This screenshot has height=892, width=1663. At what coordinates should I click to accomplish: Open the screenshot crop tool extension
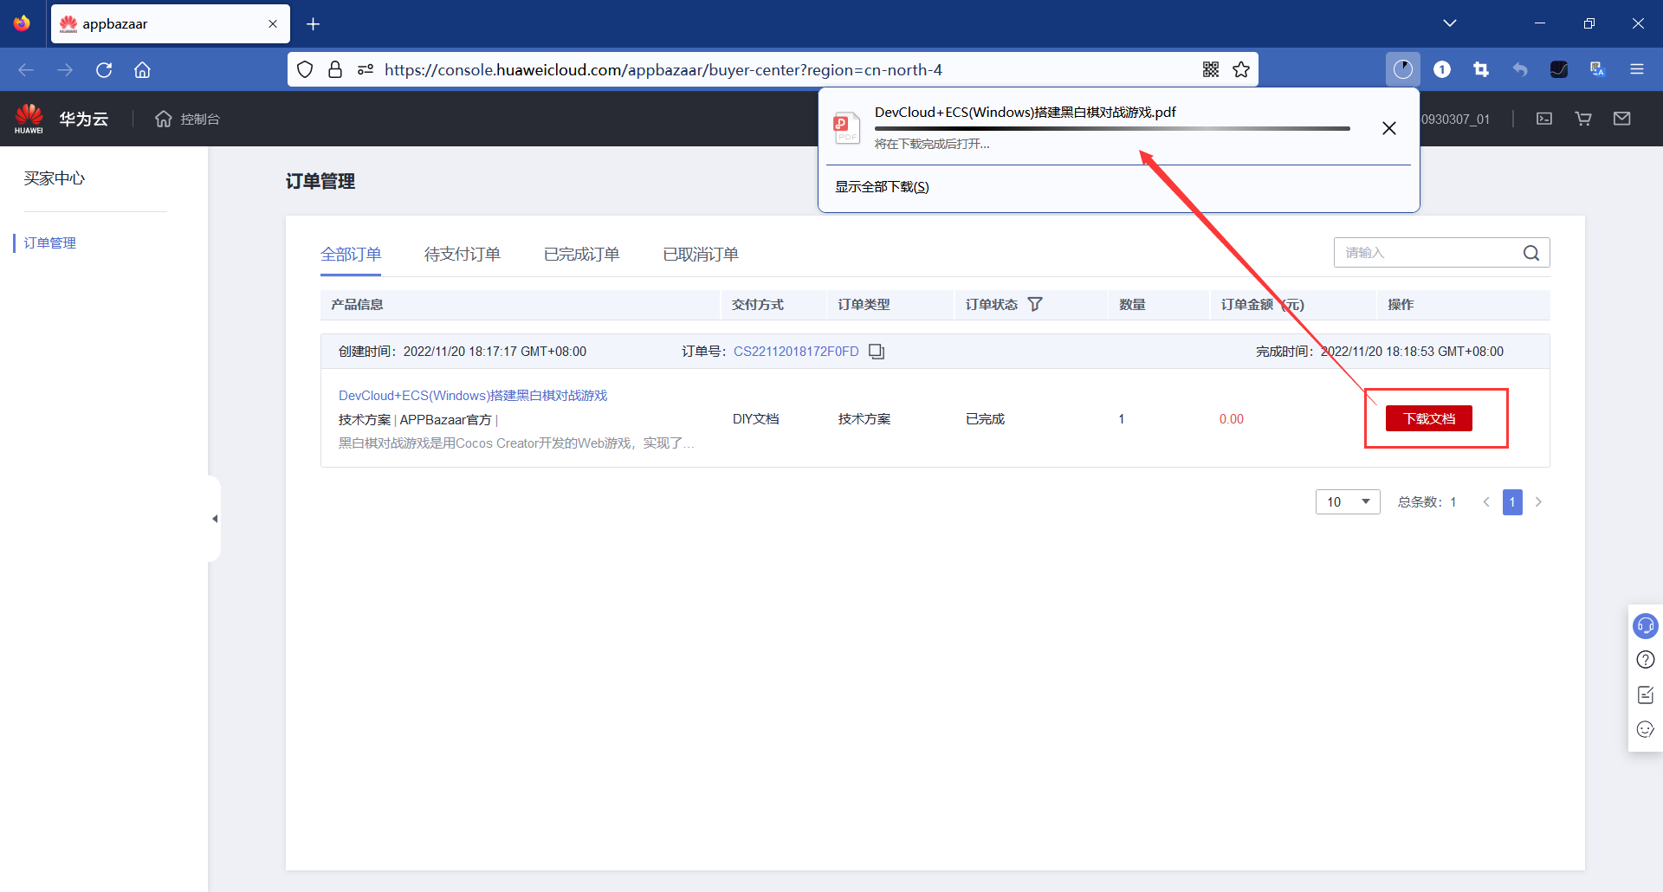pos(1481,70)
